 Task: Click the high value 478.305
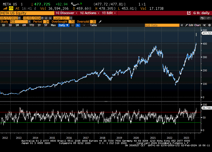pyautogui.click(x=106, y=9)
